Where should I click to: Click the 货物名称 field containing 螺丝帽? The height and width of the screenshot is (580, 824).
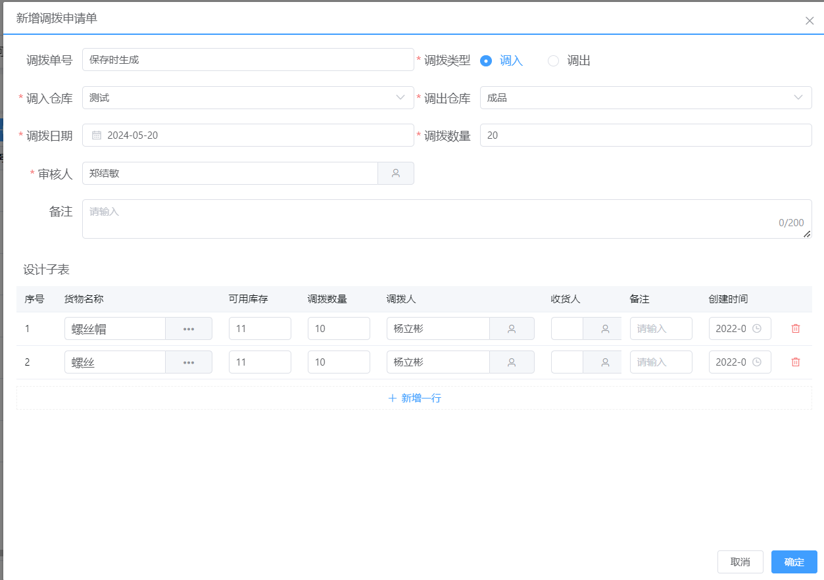[115, 329]
